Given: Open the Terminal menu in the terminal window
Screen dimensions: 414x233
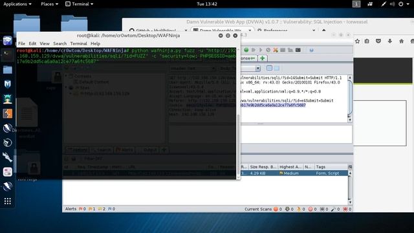Looking at the screenshot, I should click(78, 43).
